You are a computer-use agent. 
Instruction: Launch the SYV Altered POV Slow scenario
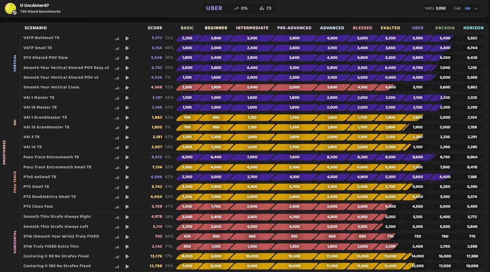coord(127,58)
